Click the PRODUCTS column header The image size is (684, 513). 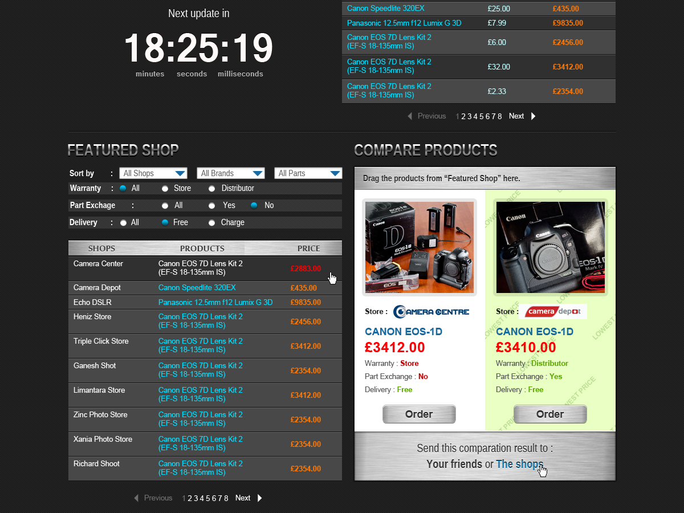[x=202, y=249]
